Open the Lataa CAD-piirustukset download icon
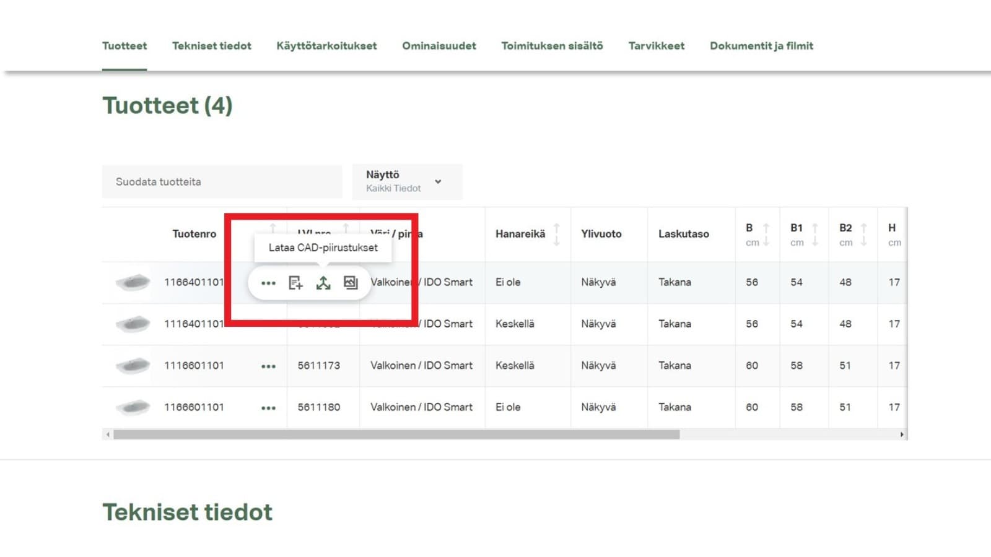Viewport: 991px width, 557px height. (323, 283)
